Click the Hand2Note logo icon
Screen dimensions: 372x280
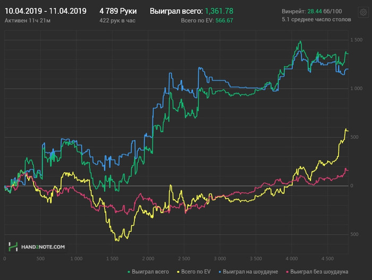[13, 247]
